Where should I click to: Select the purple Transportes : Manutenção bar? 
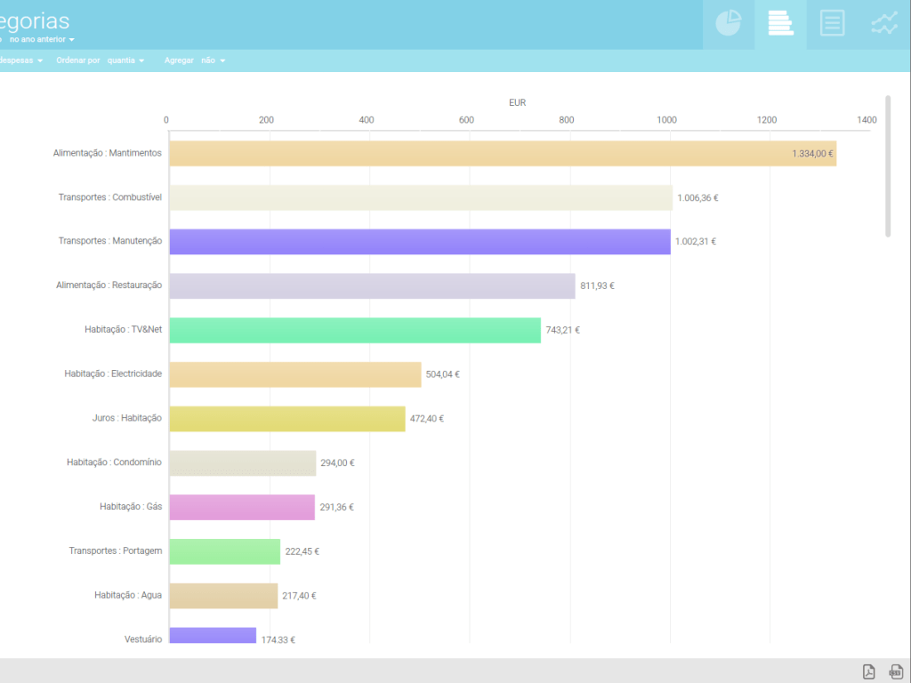pos(420,241)
